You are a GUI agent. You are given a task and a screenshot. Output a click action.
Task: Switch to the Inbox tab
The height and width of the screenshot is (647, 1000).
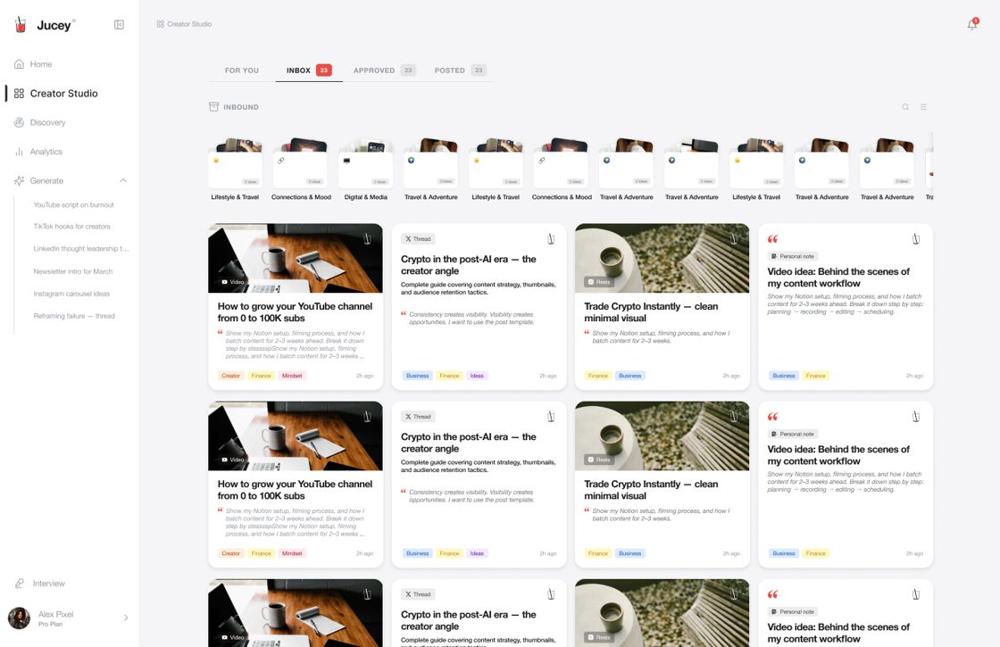coord(309,71)
